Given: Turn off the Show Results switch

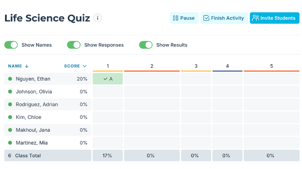Looking at the screenshot, I should pos(146,45).
